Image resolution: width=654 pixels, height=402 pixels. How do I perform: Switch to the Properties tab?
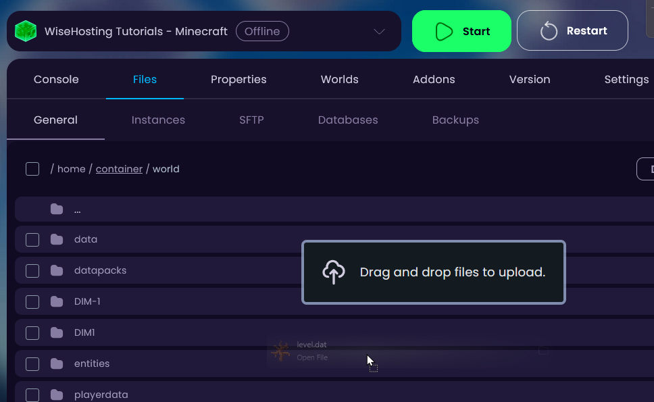[238, 79]
